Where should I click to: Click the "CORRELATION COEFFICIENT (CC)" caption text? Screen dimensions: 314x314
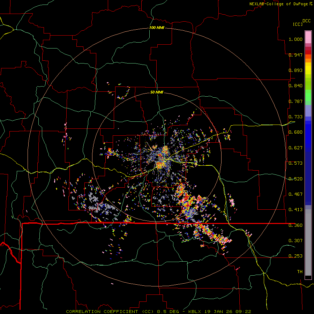(110, 312)
